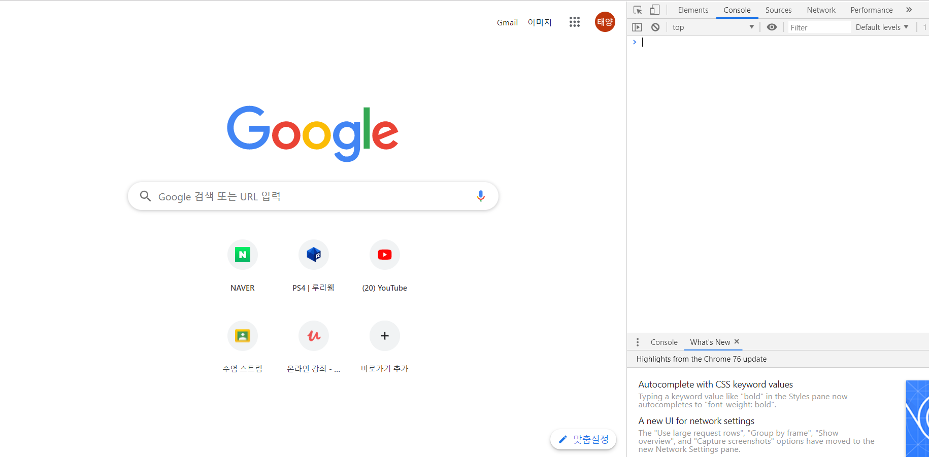Show more DevTools tabs
Image resolution: width=929 pixels, height=457 pixels.
point(909,10)
